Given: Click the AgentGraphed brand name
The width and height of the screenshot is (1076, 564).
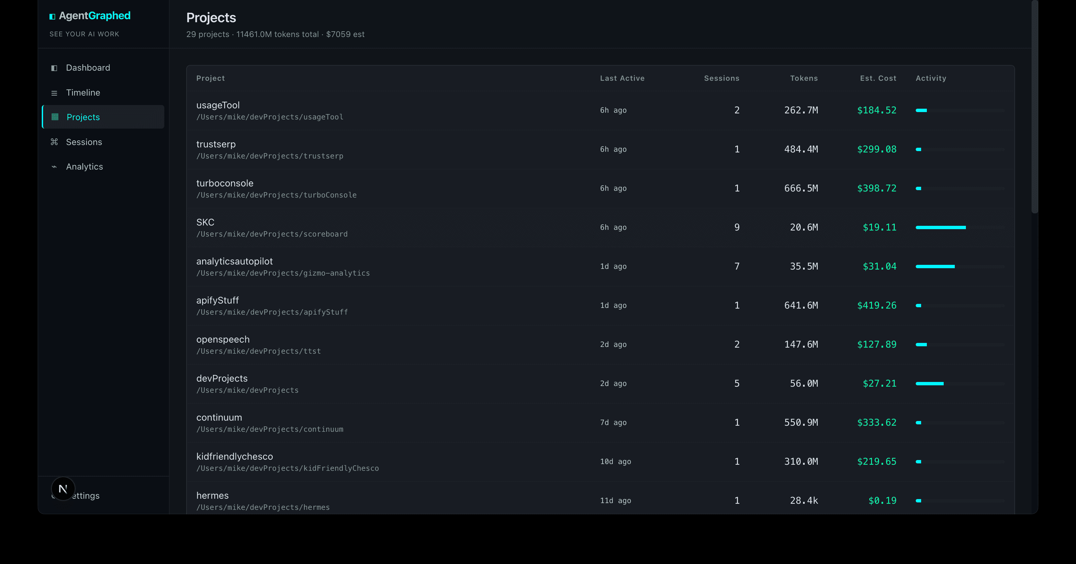Looking at the screenshot, I should click(95, 16).
